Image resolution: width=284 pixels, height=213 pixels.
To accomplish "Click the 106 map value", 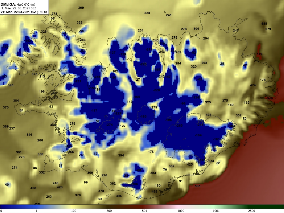I will [52, 18].
